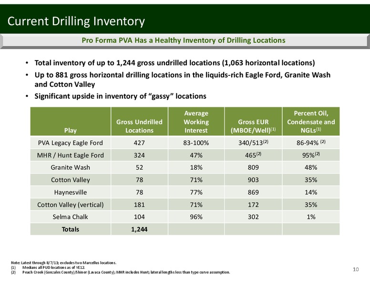The height and width of the screenshot is (286, 370).
Task: Click the 'Note: Latest through 8/7/13' footnote
Action: click(x=64, y=263)
